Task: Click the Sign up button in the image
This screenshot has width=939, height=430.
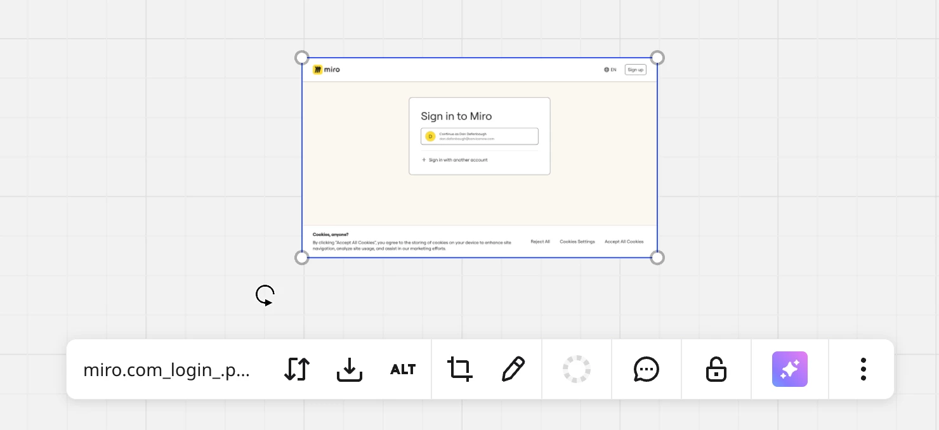Action: tap(636, 70)
